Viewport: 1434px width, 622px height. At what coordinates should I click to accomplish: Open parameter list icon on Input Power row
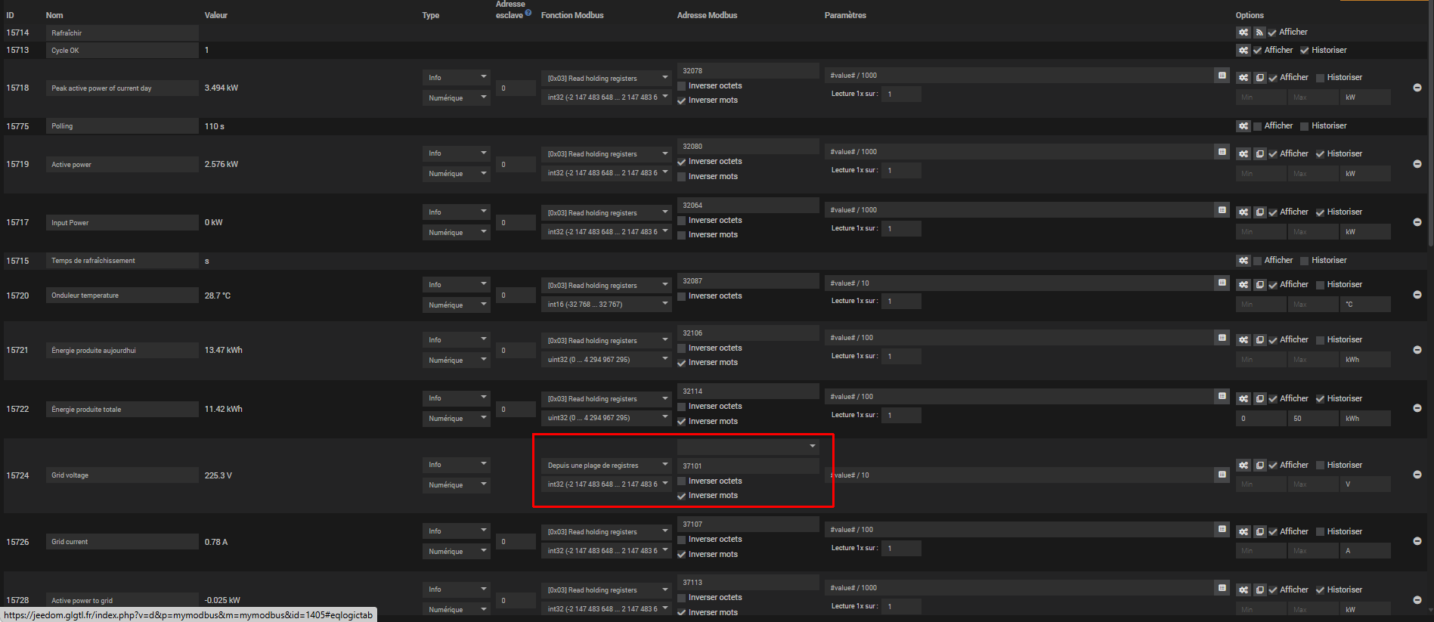1222,210
